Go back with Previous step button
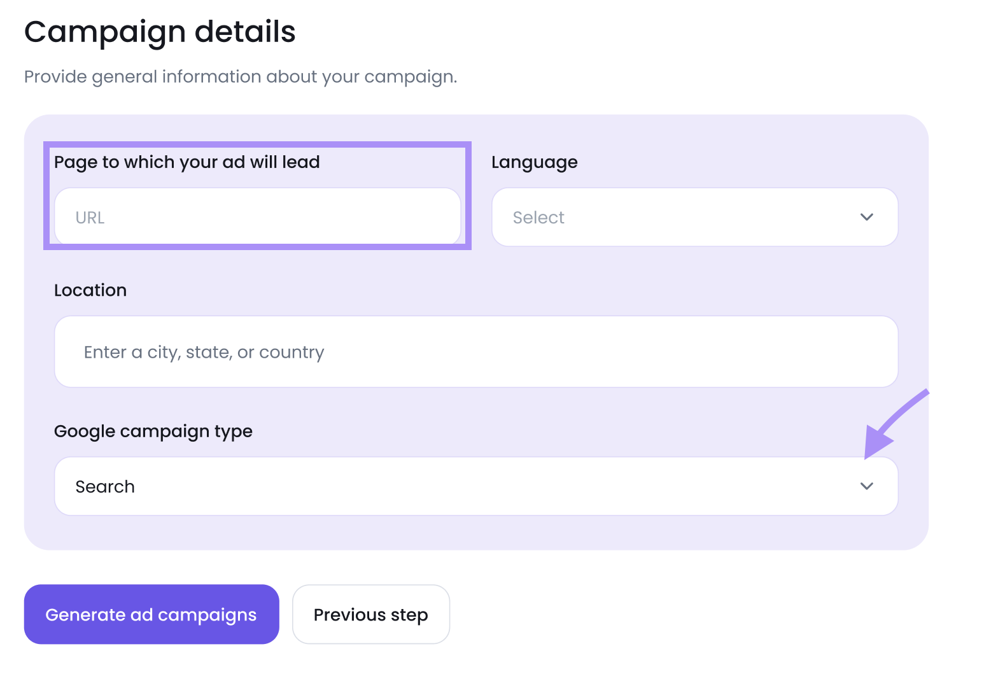984x700 pixels. click(x=370, y=615)
